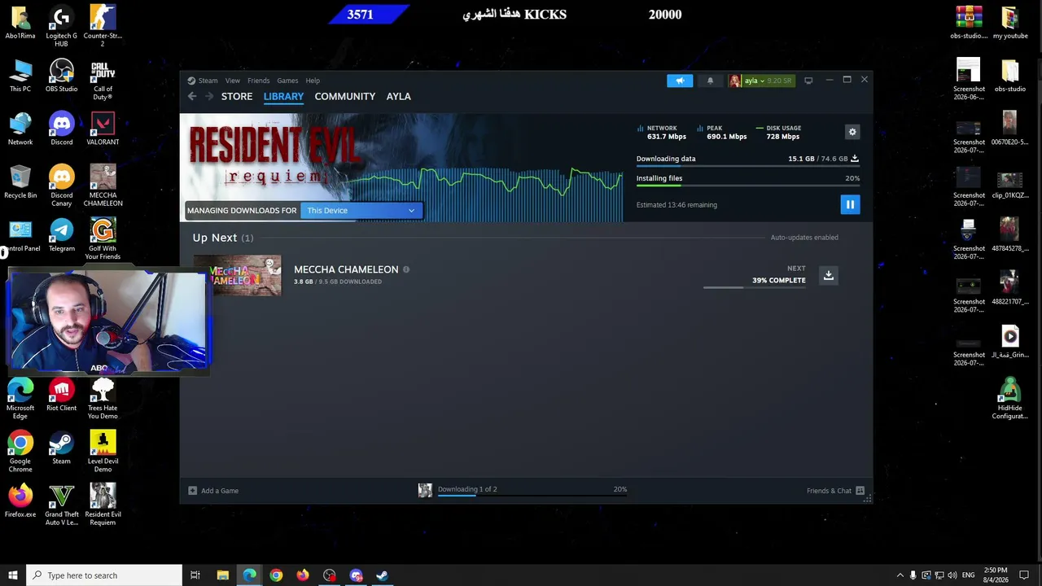Select the OBS Studio desktop icon
This screenshot has height=586, width=1042.
click(x=62, y=76)
